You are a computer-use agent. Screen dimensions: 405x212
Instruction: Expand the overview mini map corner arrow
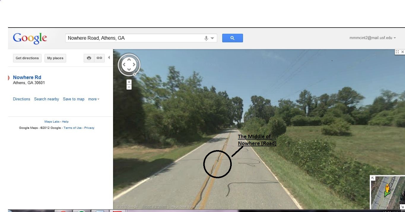pos(373,178)
